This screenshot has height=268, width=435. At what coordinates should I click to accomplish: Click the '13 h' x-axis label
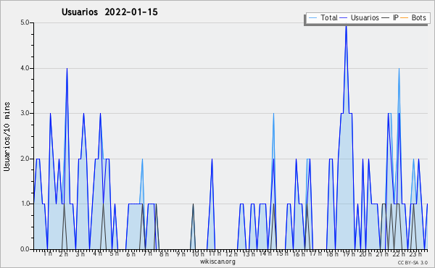(248, 254)
